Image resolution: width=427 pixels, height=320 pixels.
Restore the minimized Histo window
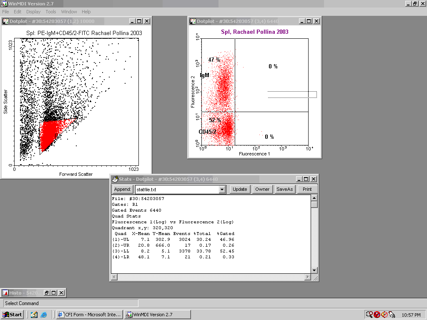click(x=47, y=293)
